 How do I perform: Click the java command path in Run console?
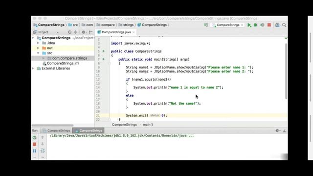pos(122,136)
